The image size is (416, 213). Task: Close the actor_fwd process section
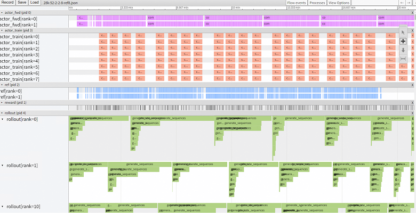(x=413, y=12)
